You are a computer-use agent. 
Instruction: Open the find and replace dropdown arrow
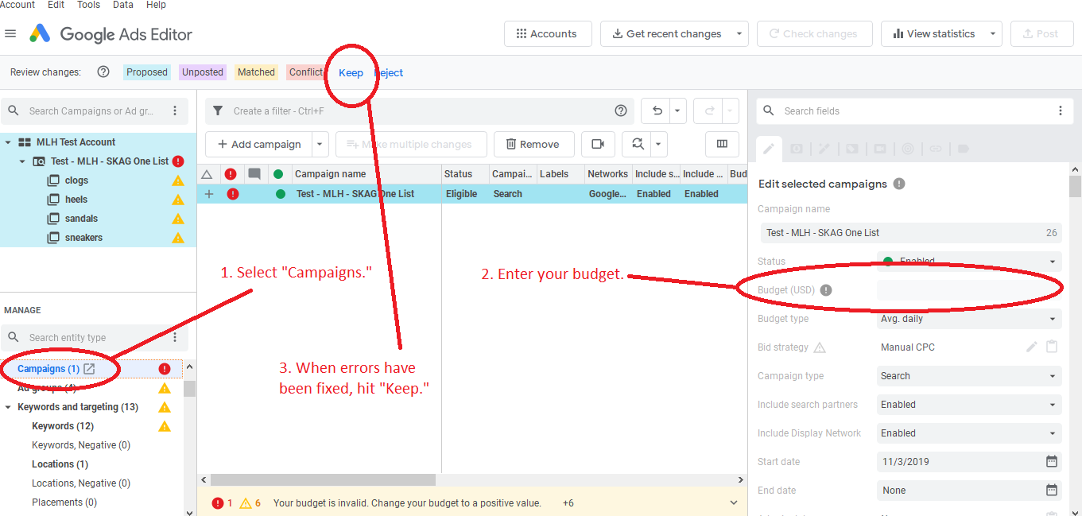[x=658, y=144]
